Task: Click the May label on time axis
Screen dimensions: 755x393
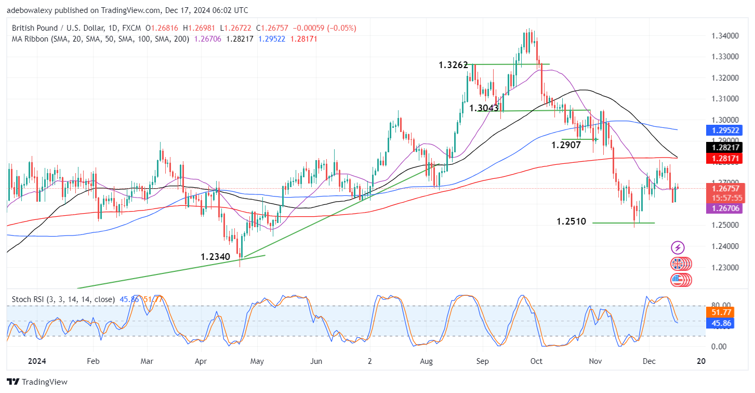Action: 258,361
